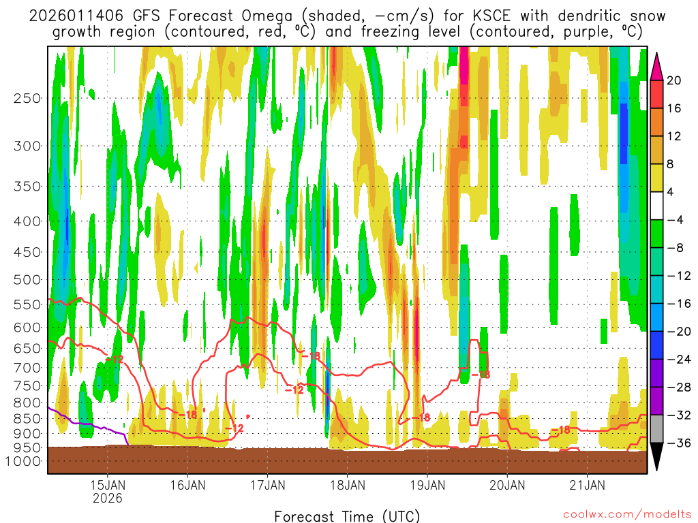Click the 450 pressure level label
This screenshot has width=698, height=523.
[x=27, y=252]
